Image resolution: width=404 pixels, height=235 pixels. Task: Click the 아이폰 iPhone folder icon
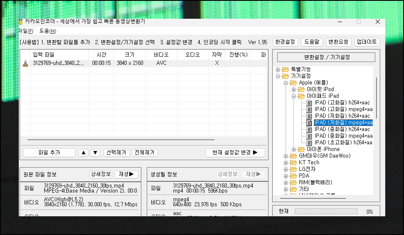[301, 149]
